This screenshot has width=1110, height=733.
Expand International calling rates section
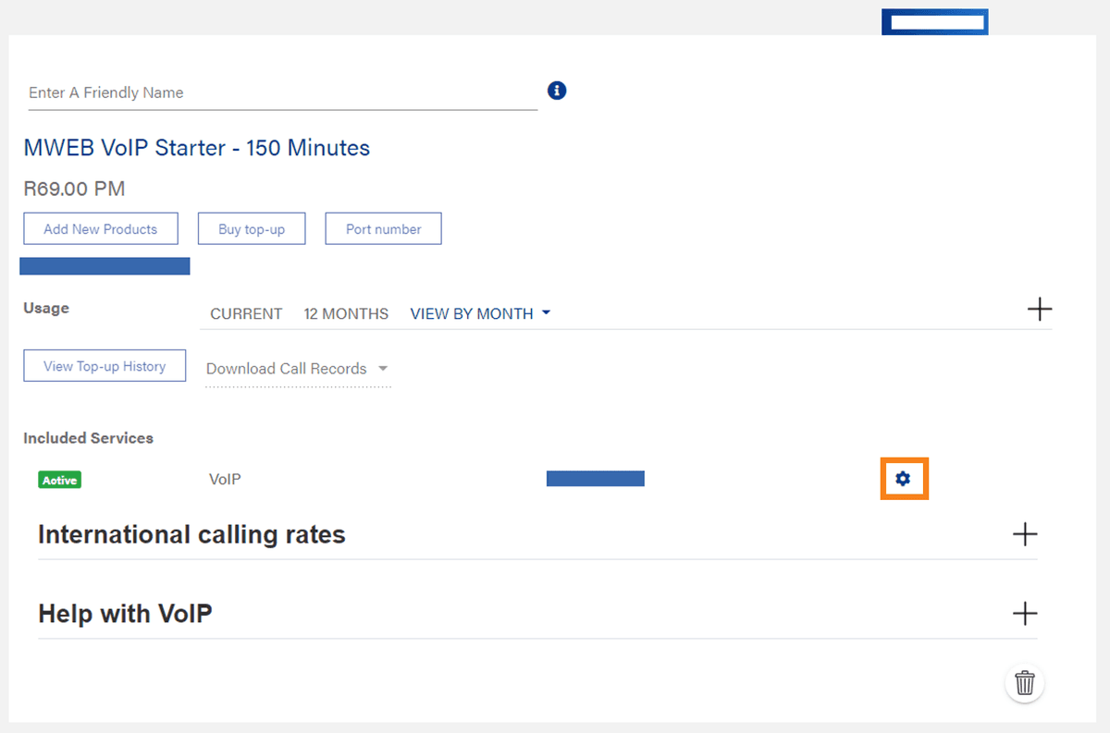point(1025,534)
